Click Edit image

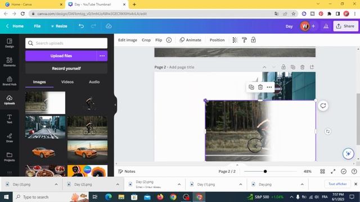coord(128,40)
